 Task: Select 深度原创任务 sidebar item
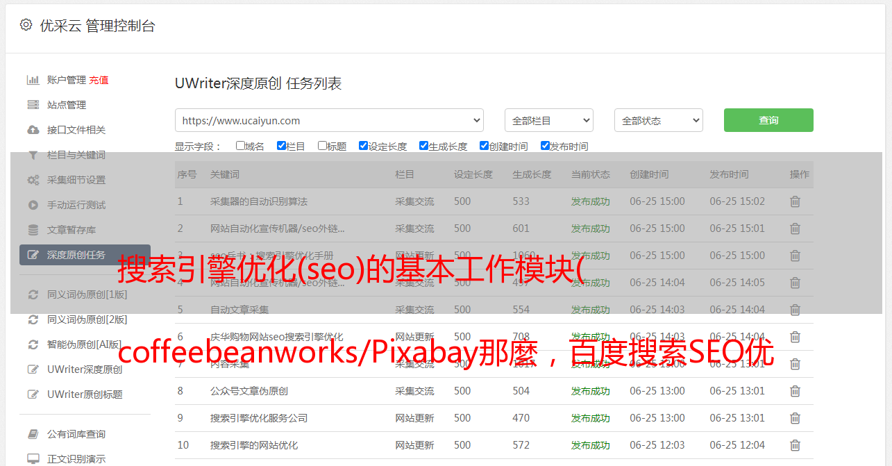pyautogui.click(x=85, y=255)
